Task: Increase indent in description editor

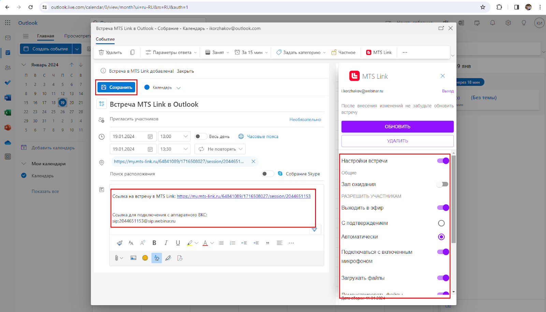Action: coord(256,243)
